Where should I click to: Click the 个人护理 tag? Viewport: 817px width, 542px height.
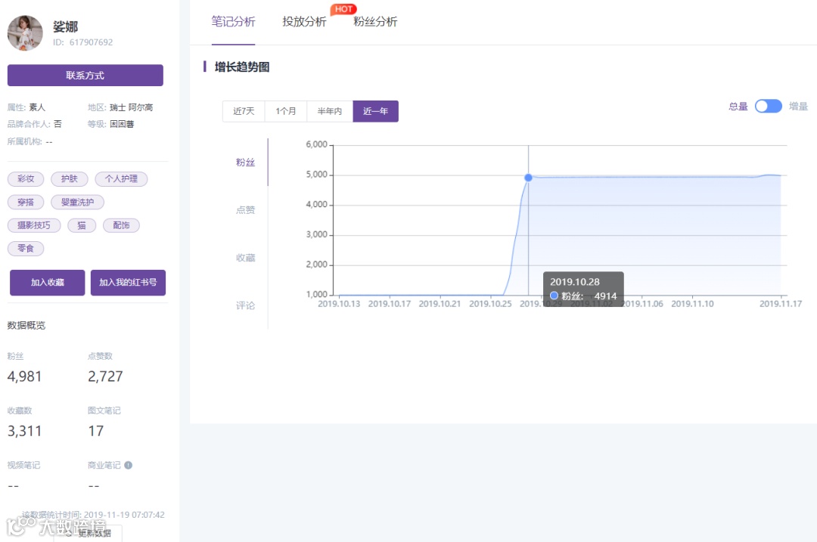121,178
